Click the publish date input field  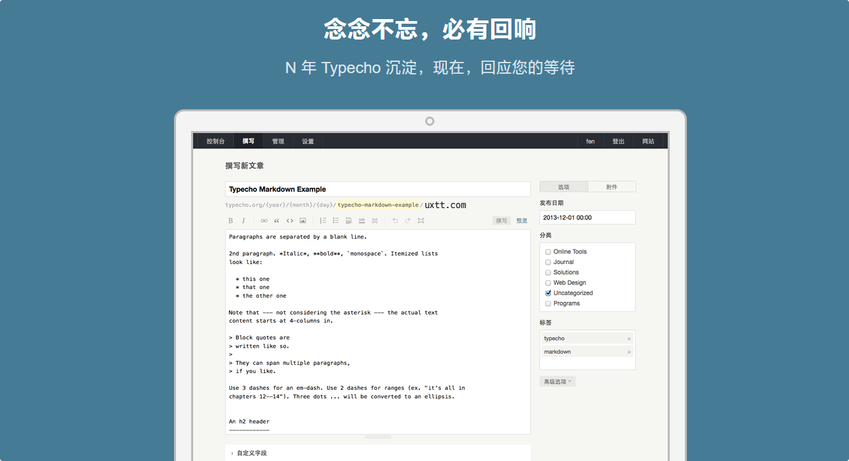587,217
